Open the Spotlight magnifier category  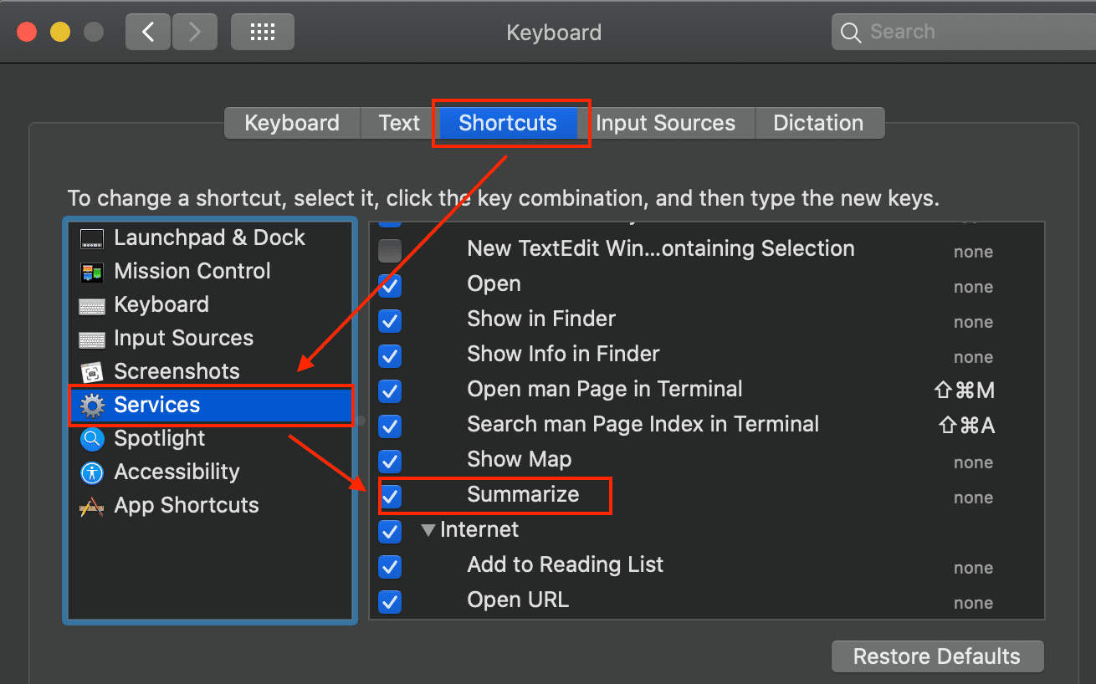point(92,439)
